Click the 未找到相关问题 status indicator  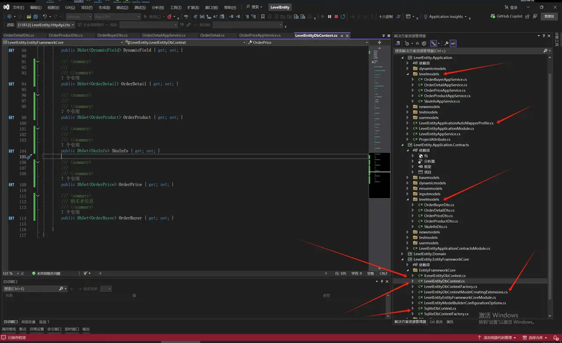[46, 273]
